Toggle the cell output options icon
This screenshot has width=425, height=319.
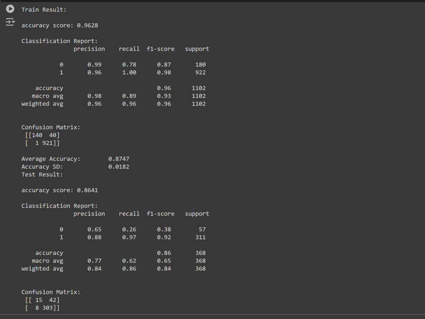tap(10, 22)
